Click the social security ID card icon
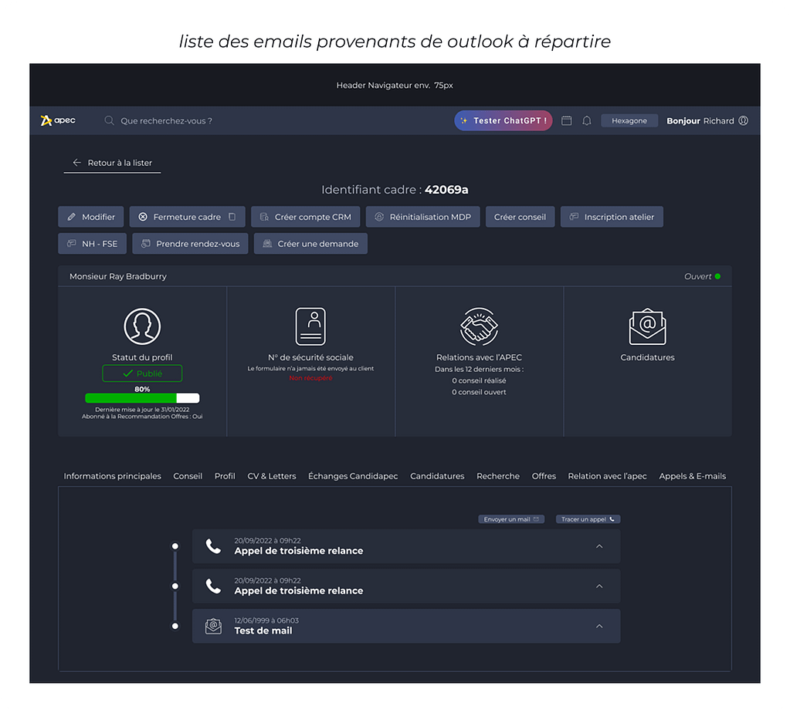This screenshot has width=790, height=713. tap(310, 326)
